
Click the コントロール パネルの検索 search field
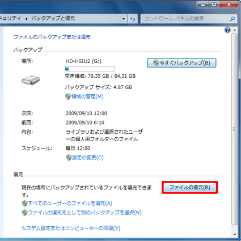tap(186, 19)
